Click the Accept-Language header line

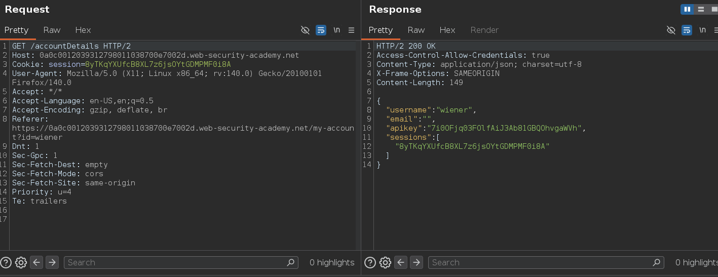point(83,101)
